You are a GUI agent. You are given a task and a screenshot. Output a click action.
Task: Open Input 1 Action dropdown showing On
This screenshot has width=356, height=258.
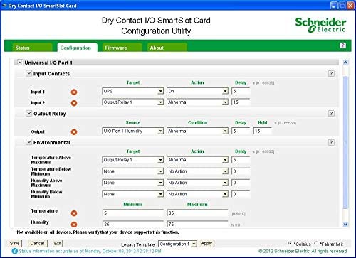pos(197,91)
